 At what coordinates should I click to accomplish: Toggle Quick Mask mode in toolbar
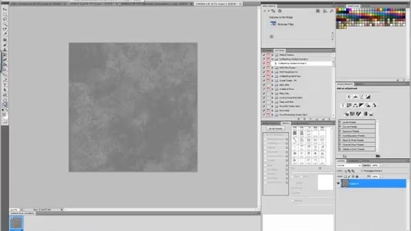(5, 121)
